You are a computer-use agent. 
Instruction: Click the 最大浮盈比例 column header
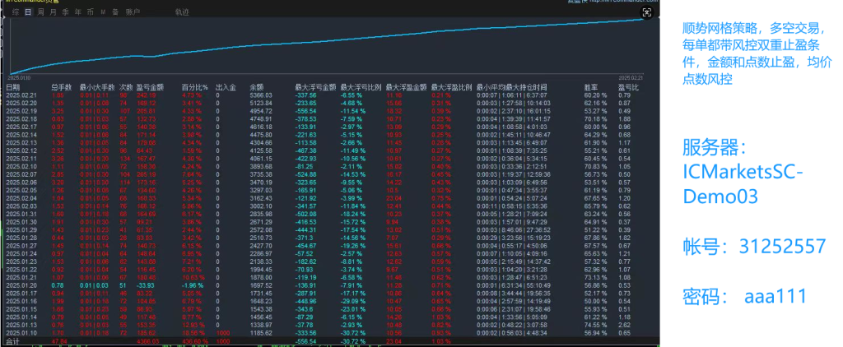(x=452, y=87)
